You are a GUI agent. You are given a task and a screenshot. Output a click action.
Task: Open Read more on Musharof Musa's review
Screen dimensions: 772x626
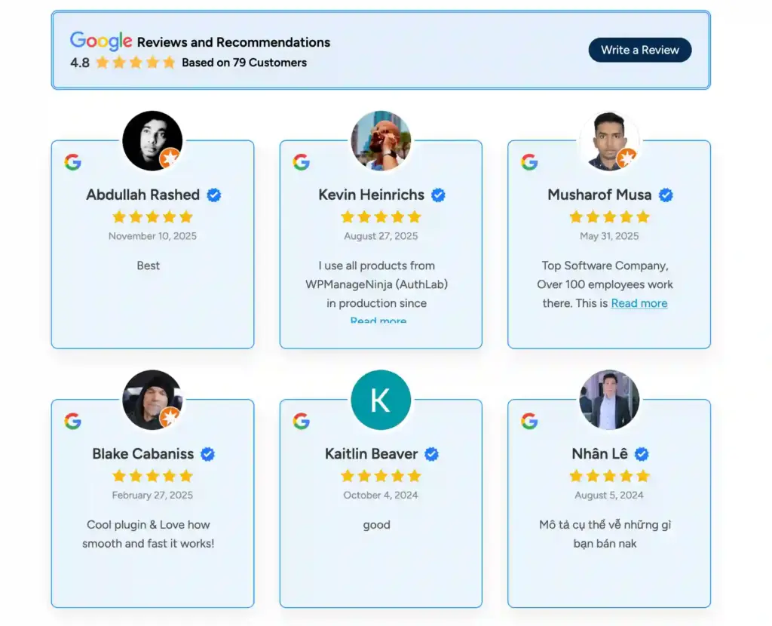click(x=639, y=303)
